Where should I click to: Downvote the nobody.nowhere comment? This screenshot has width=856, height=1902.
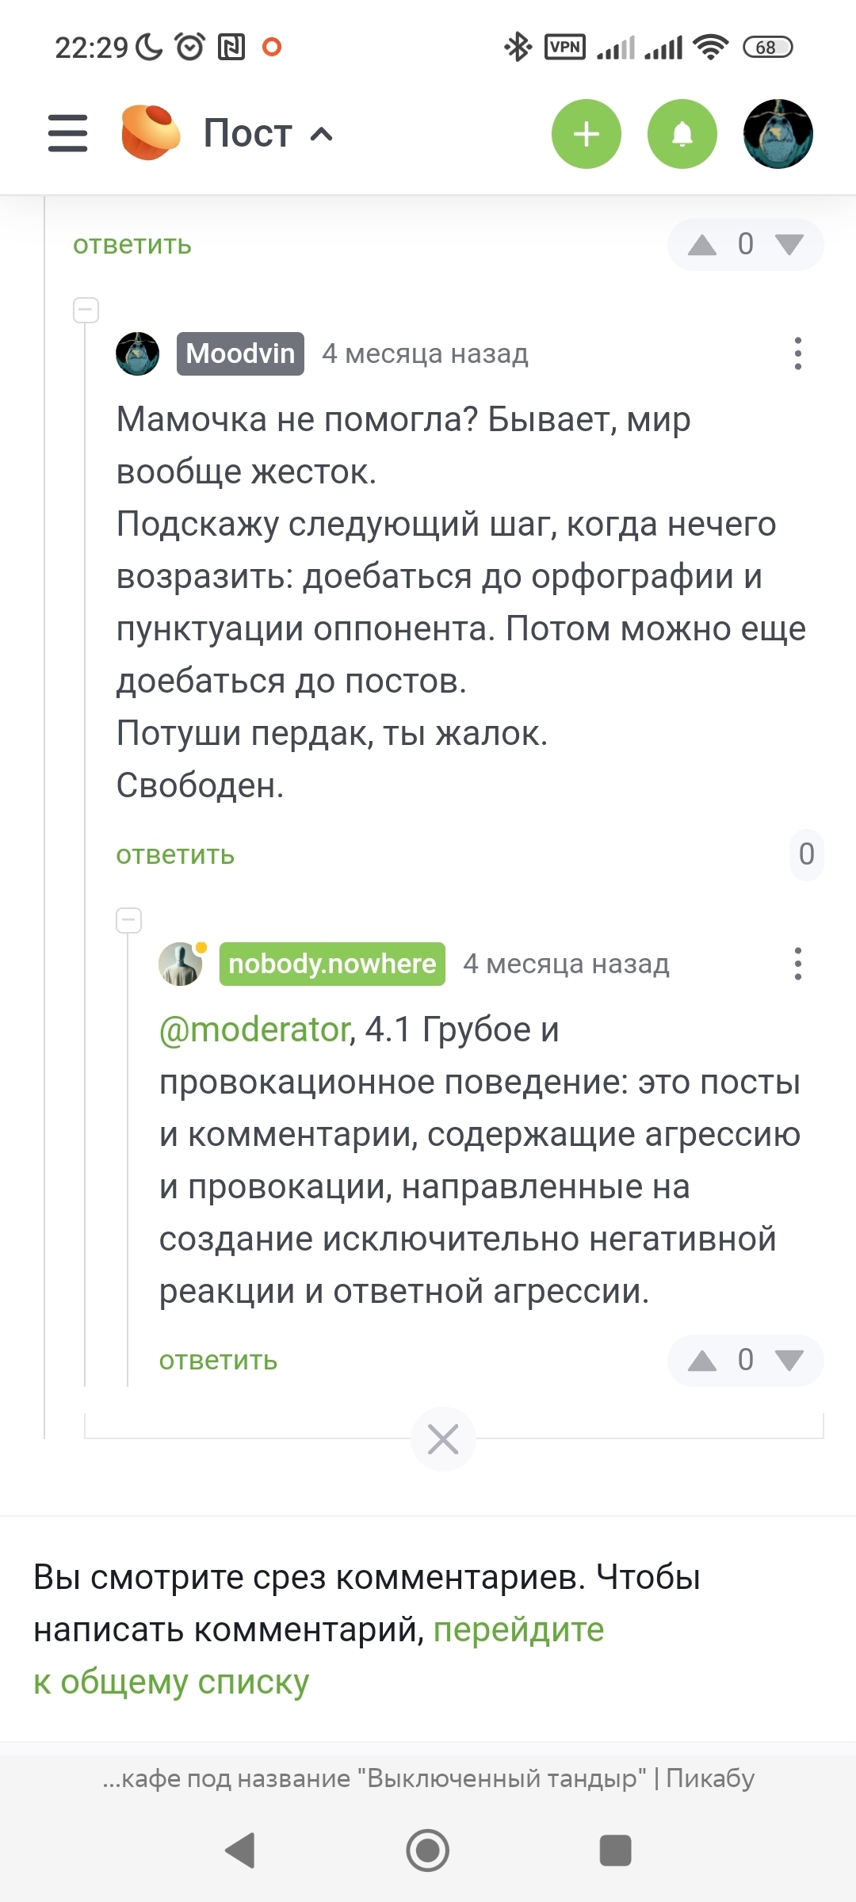pyautogui.click(x=789, y=1361)
